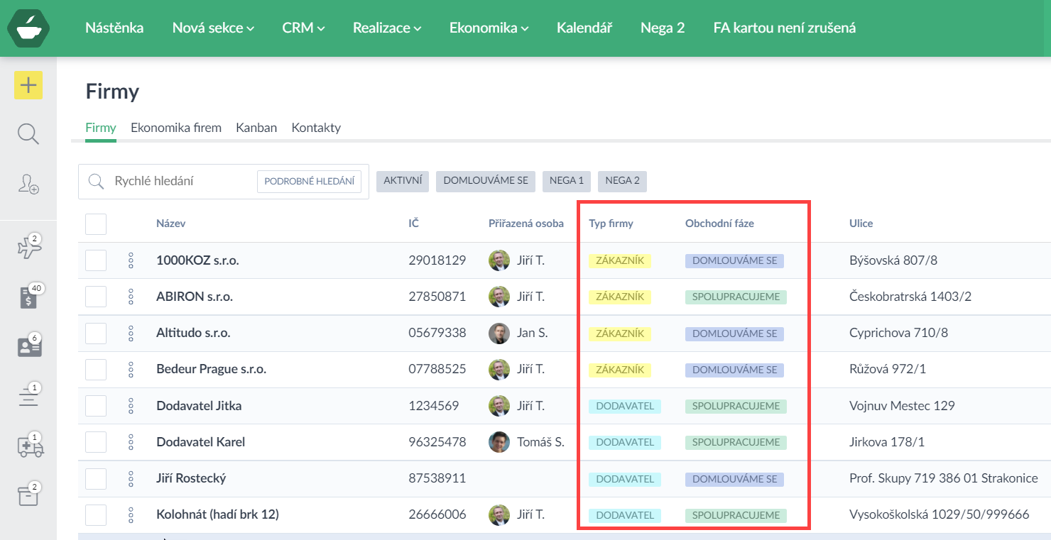The width and height of the screenshot is (1051, 540).
Task: Open the archive box icon in sidebar
Action: (28, 496)
